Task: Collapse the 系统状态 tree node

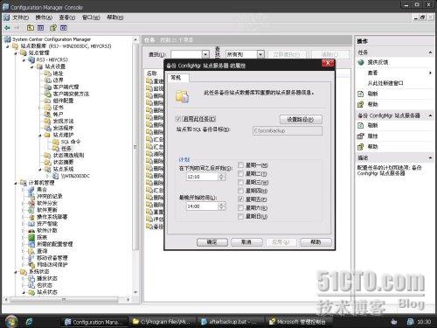Action: [16, 272]
